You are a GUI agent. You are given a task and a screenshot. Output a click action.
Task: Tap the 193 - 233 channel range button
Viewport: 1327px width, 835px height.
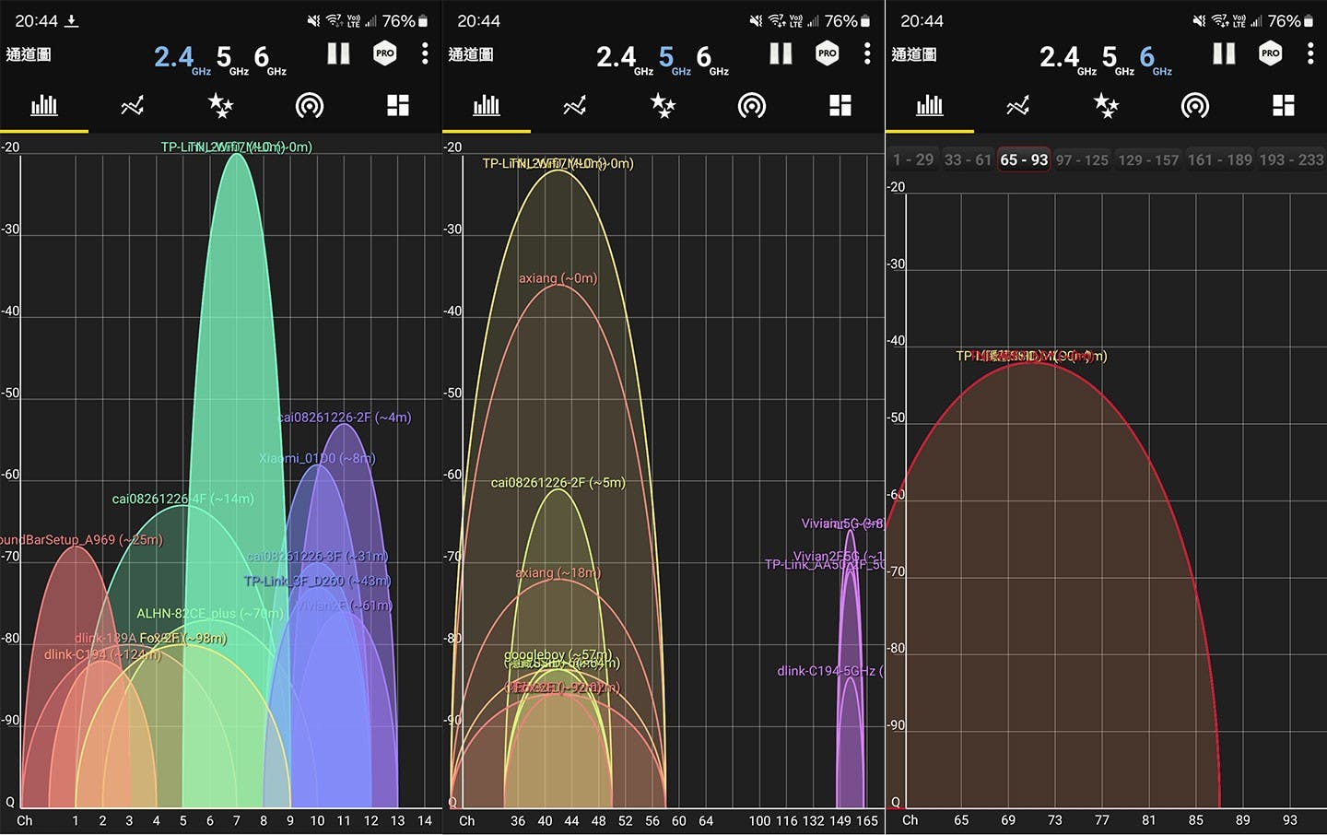(x=1291, y=160)
